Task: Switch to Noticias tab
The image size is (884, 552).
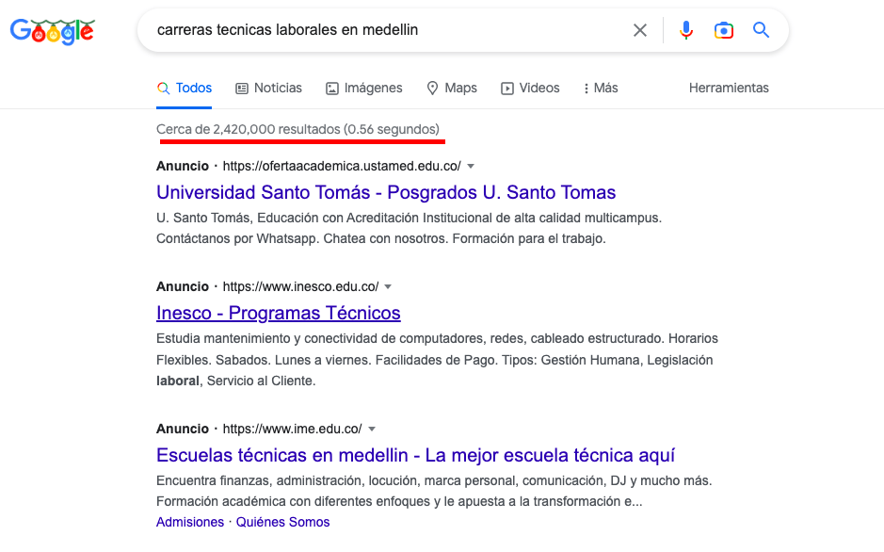Action: (268, 88)
